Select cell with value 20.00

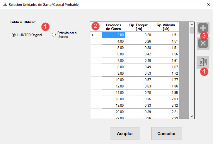[113, 112]
